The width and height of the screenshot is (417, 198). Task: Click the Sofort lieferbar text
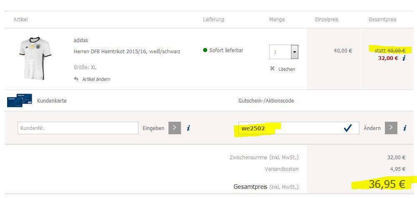[226, 50]
